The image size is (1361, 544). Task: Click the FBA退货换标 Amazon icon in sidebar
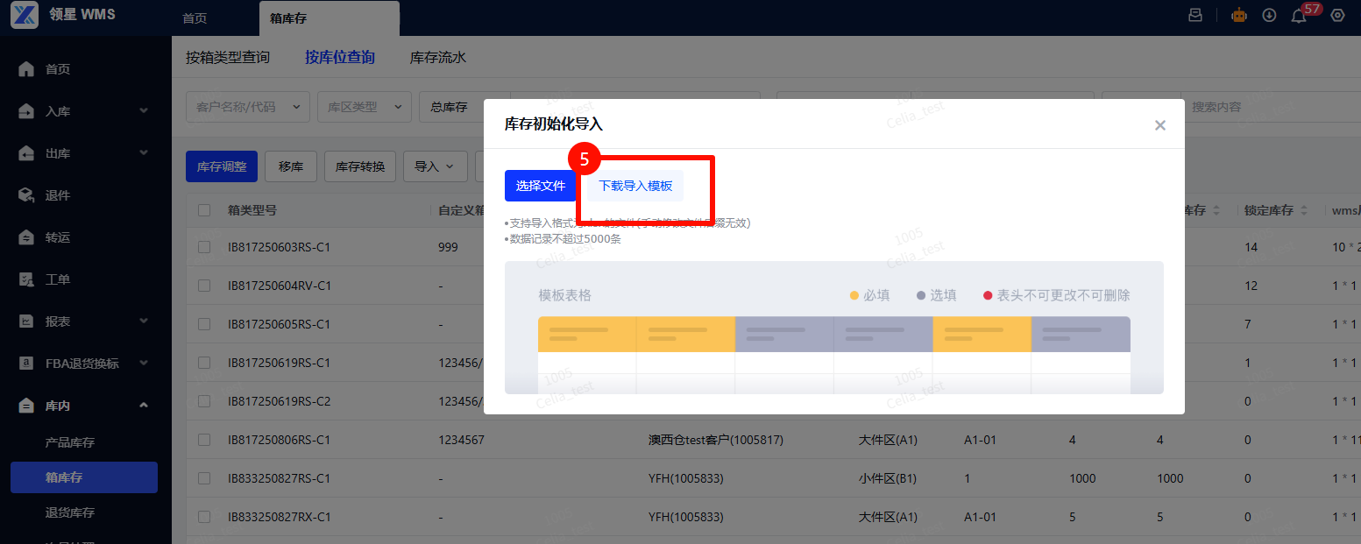26,364
